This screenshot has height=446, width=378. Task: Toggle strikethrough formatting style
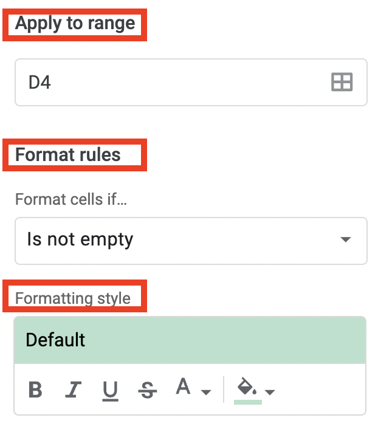[147, 389]
